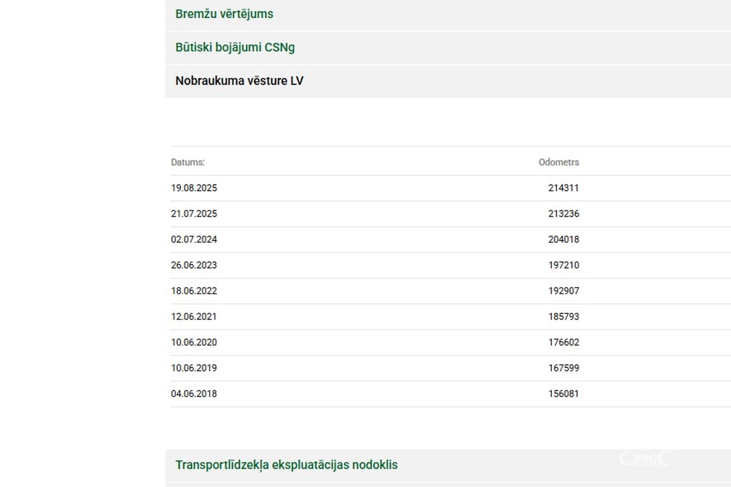This screenshot has width=731, height=487.
Task: Click the odometer value 192907
Action: [563, 291]
